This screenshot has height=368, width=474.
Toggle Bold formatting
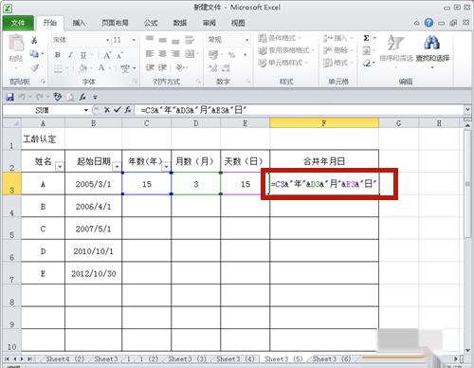58,55
